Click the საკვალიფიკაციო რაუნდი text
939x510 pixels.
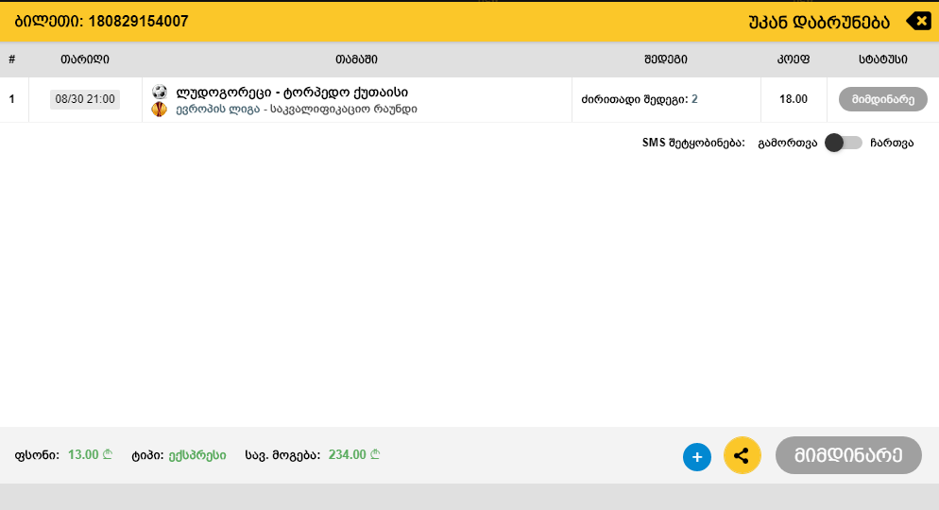[x=344, y=109]
